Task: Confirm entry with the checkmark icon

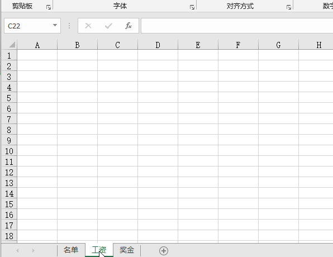Action: (108, 26)
